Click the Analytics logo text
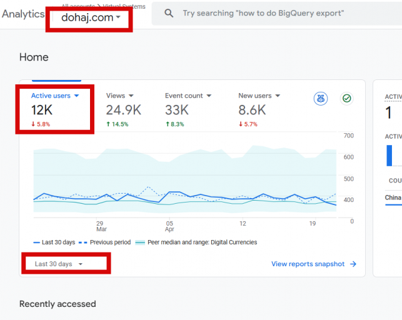402x320 pixels. click(x=23, y=14)
